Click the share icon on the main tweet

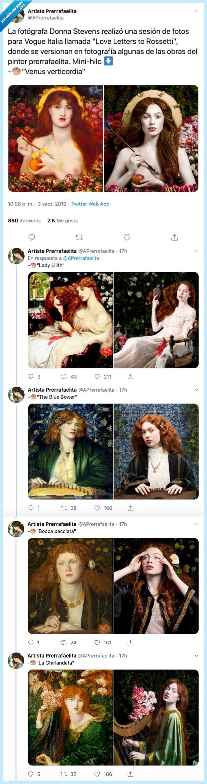coord(174,237)
